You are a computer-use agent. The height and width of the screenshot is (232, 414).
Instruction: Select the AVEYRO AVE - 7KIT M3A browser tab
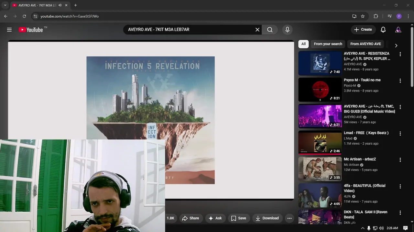click(x=37, y=5)
